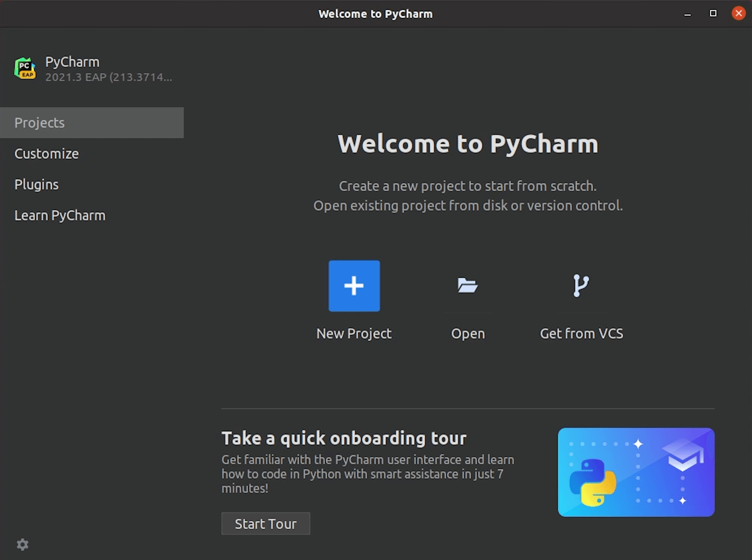752x560 pixels.
Task: Click the Get from VCS label
Action: click(x=581, y=333)
